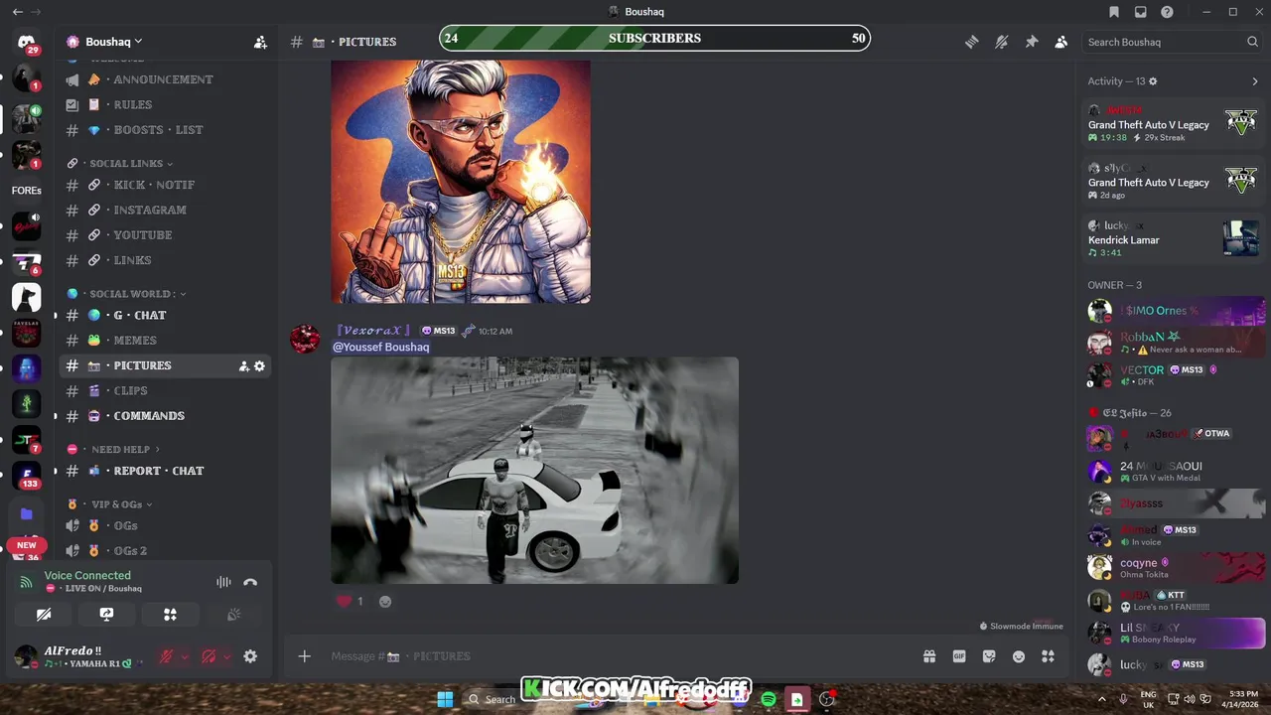
Task: Click the plus attach button in message bar
Action: (x=305, y=656)
